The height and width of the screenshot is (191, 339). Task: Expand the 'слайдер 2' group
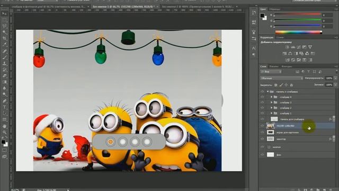click(x=272, y=108)
